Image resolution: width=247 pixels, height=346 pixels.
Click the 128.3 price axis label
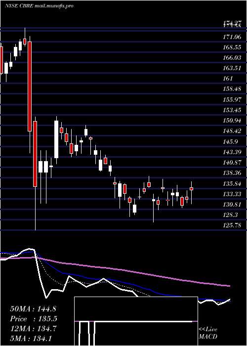point(231,215)
